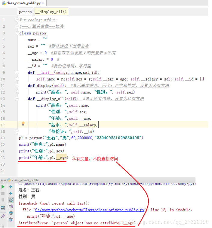Click highlighted __age in line 22
Viewport: 212px width, 228px height.
click(x=61, y=158)
